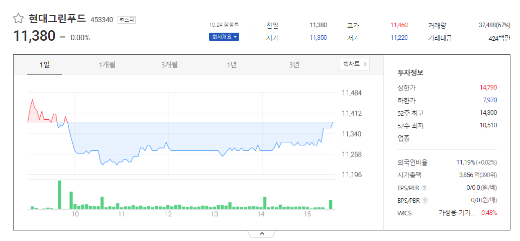Click 52주 최저 value 10,510
This screenshot has width=520, height=241.
488,125
